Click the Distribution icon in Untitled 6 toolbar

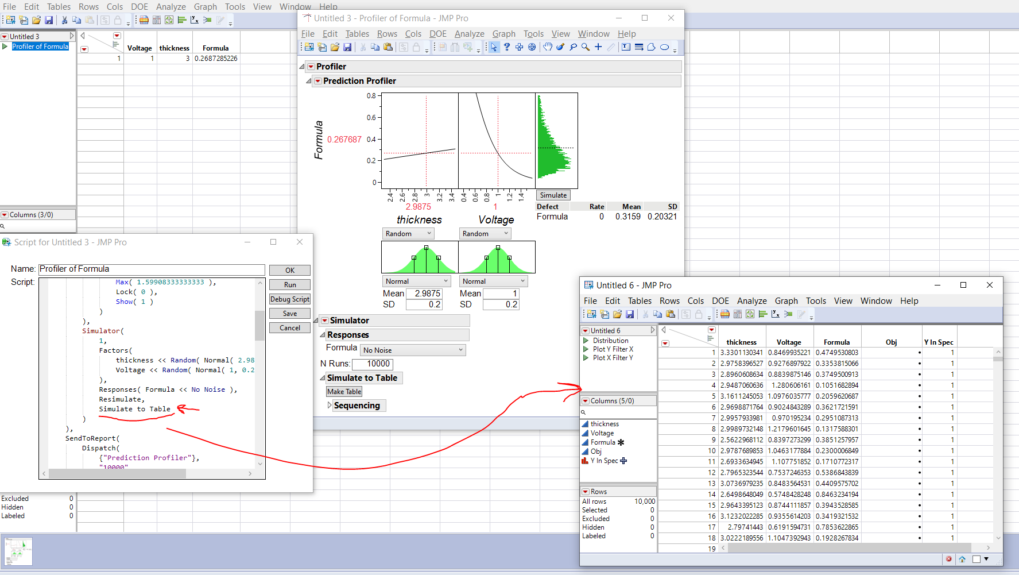tap(762, 314)
